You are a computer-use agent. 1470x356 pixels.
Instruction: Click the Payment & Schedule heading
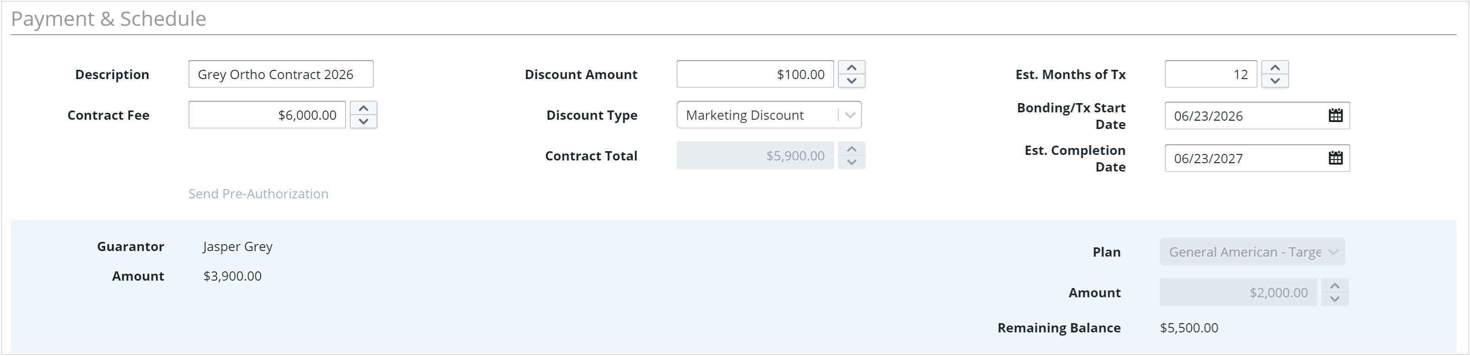(108, 19)
